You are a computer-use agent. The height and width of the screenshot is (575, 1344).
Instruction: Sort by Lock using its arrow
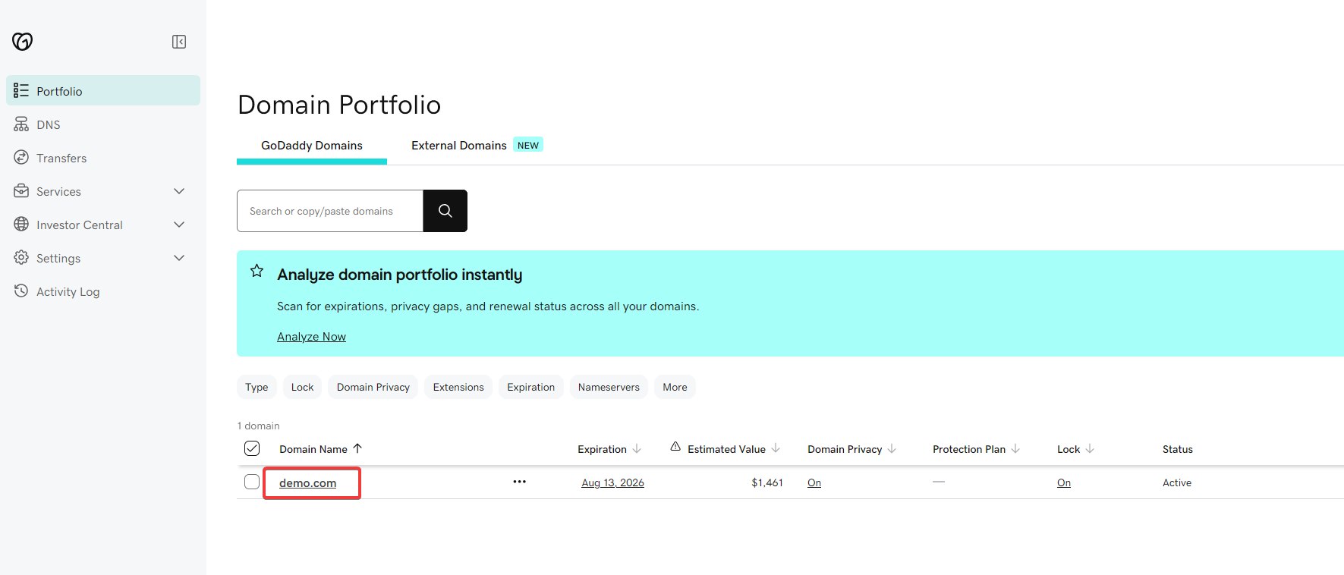(1090, 449)
